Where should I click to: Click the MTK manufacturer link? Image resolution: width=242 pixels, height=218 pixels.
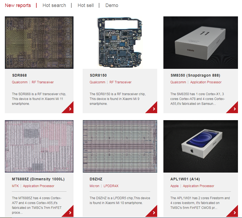click(15, 186)
